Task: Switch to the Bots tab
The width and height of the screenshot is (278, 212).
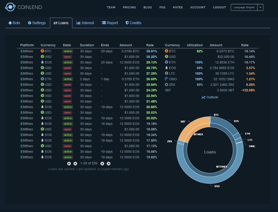Action: tap(14, 23)
